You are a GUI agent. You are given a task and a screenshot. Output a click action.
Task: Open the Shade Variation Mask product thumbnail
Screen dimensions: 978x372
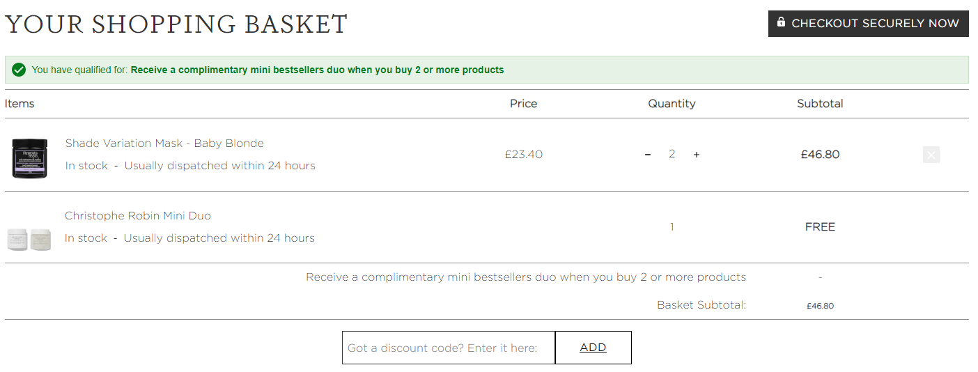tap(29, 158)
